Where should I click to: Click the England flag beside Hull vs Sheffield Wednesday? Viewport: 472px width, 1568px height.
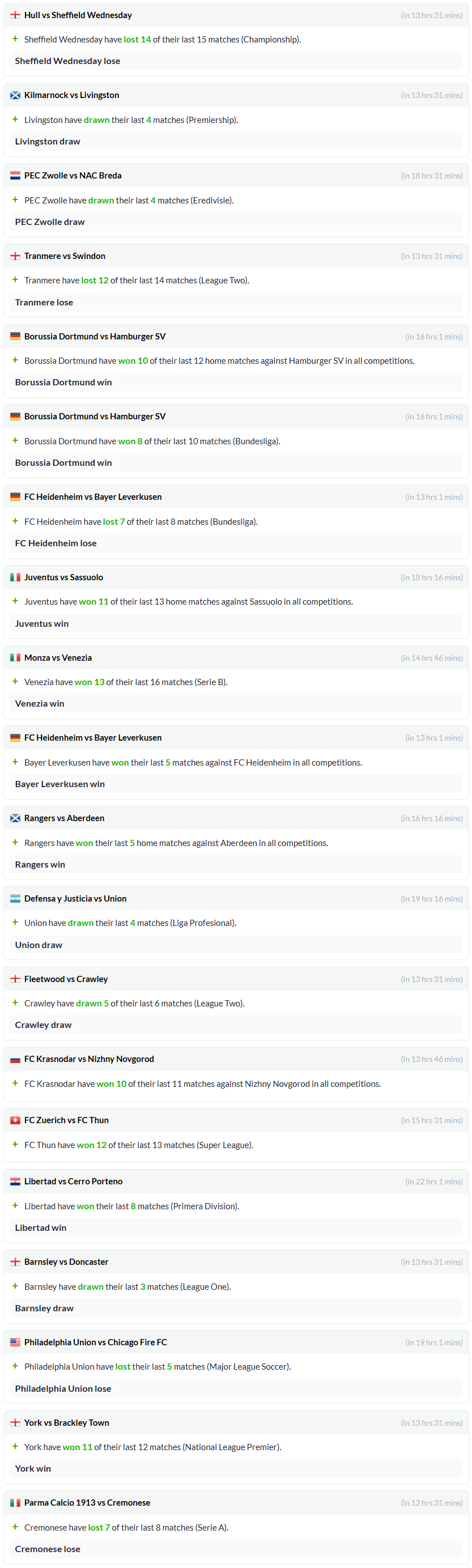pyautogui.click(x=15, y=15)
